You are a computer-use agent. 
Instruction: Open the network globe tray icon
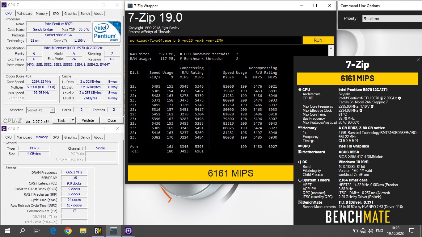[363, 231]
